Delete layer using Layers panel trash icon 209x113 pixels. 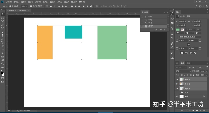204,110
